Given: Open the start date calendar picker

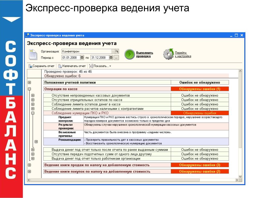Looking at the screenshot, I should coord(82,57).
